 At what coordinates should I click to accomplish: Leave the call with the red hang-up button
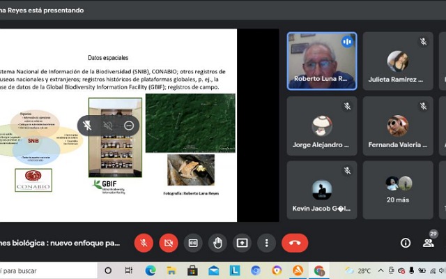(295, 243)
